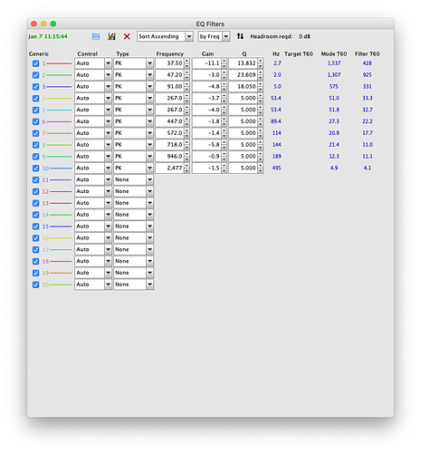Click gain field showing -11.1
Viewport: 421px width, 453px height.
coord(206,63)
